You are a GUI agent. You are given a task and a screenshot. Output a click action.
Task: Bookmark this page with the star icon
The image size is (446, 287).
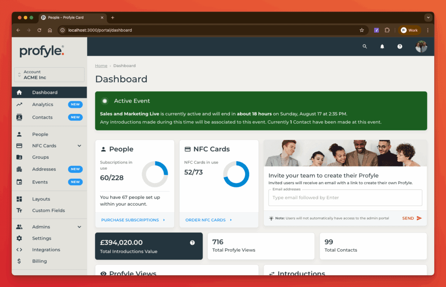point(362,30)
